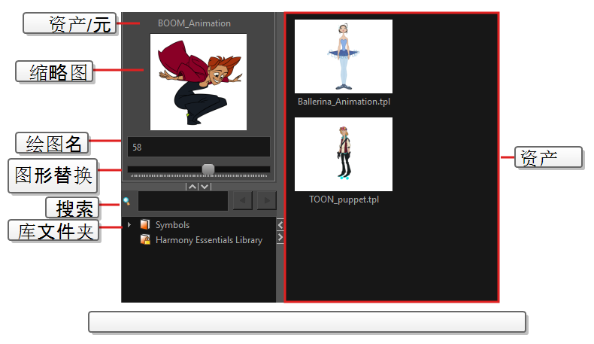Click the drawing substitution slider handle
The width and height of the screenshot is (594, 344).
click(208, 169)
